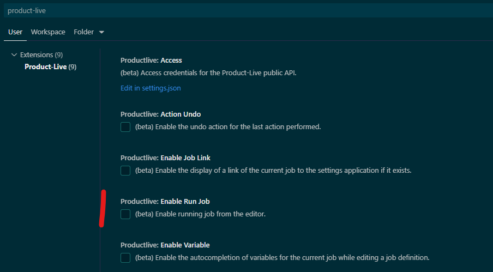Tick the Enable Job Link checkbox

(x=125, y=171)
